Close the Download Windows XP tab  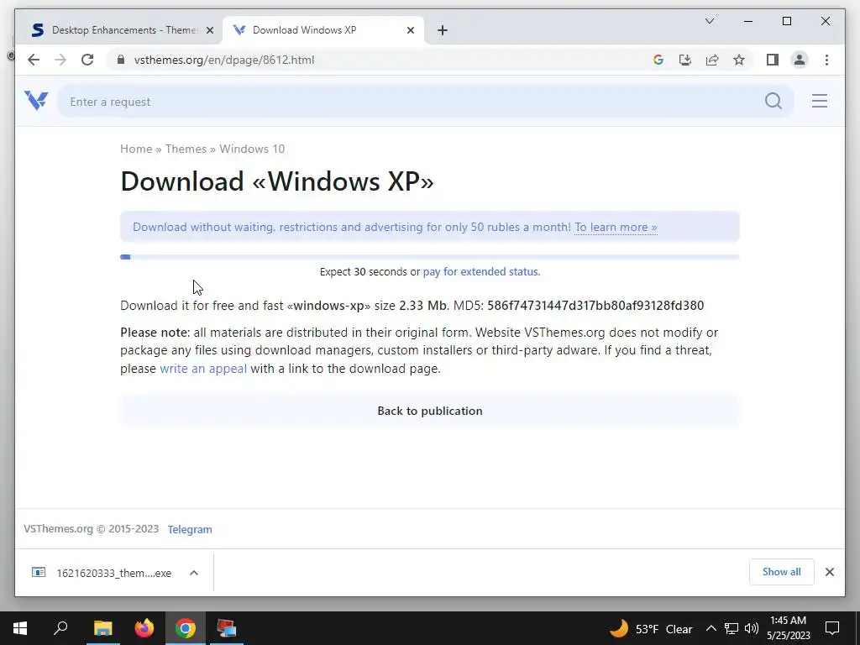(x=410, y=30)
